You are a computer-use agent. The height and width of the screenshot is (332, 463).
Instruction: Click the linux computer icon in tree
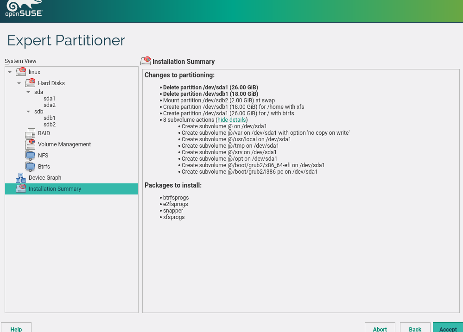pos(21,72)
